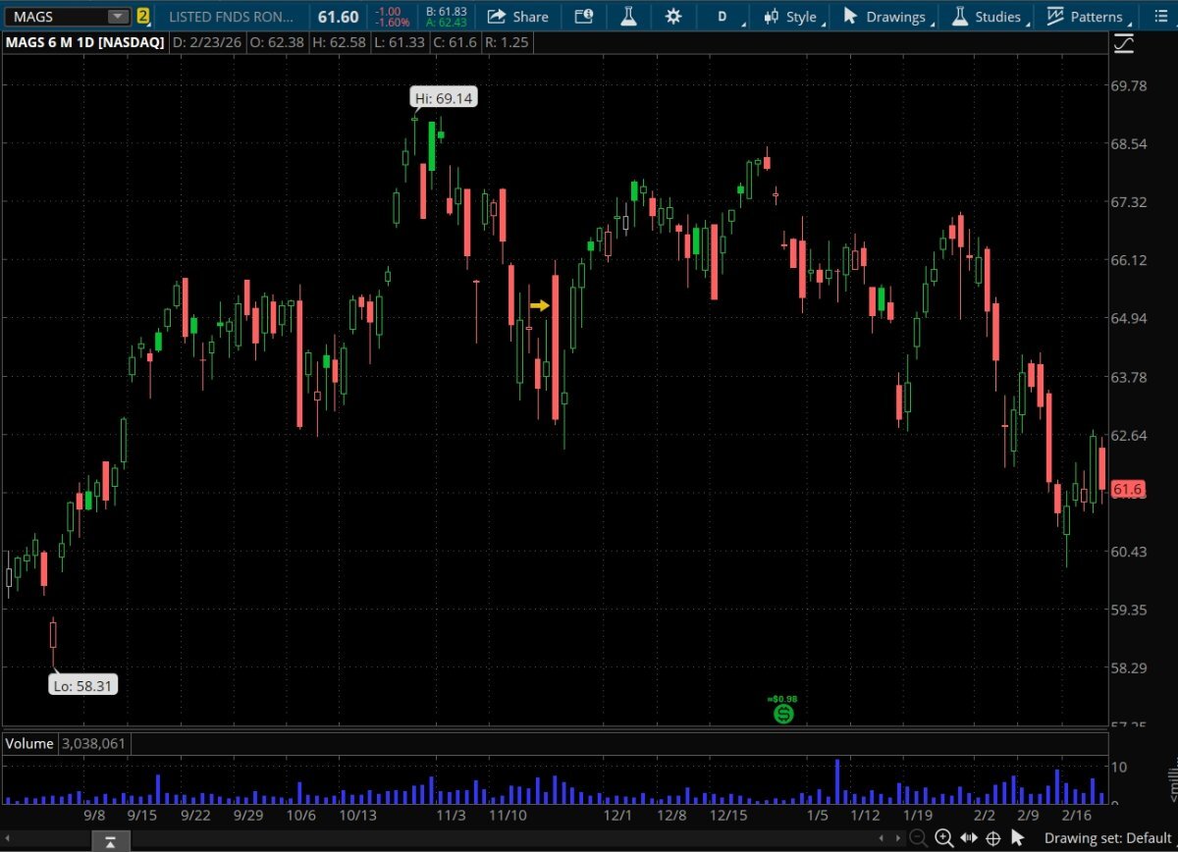Screen dimensions: 1178x852
Task: Click the flask Edit Studies icon
Action: click(628, 17)
